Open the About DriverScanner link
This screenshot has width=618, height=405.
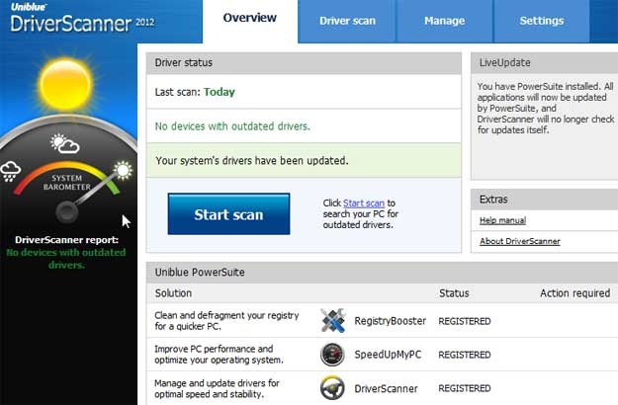tap(519, 241)
